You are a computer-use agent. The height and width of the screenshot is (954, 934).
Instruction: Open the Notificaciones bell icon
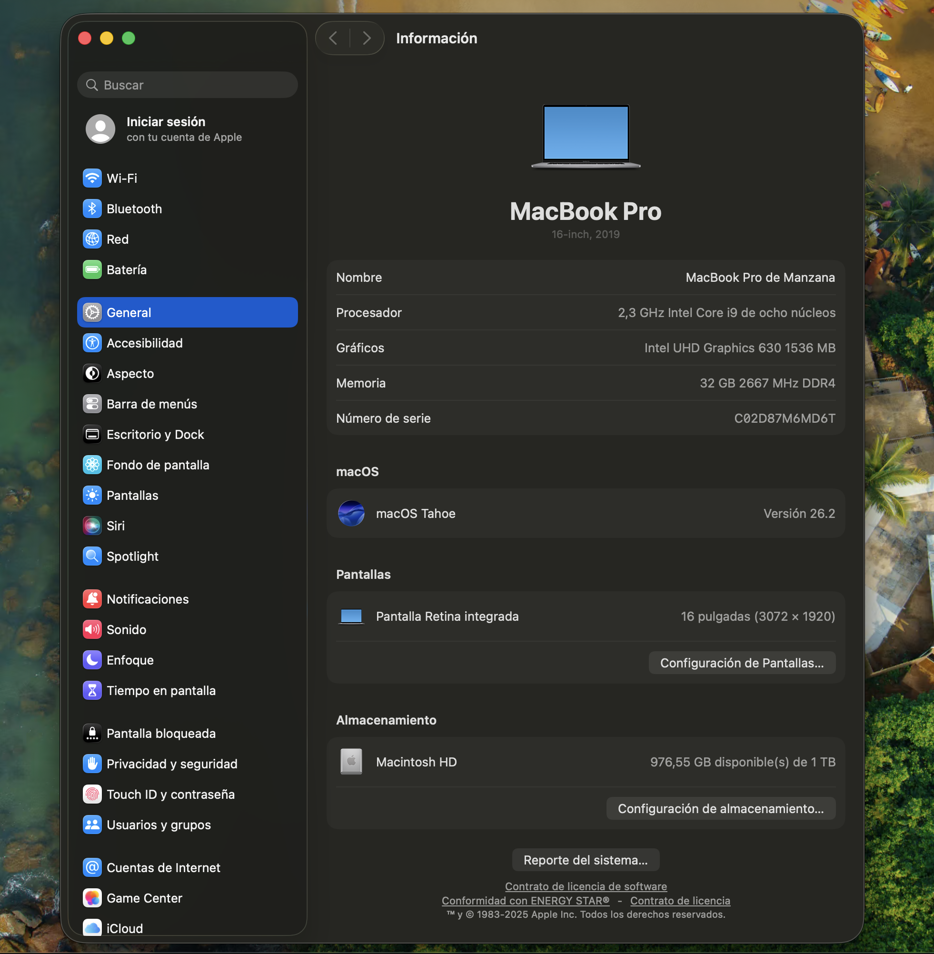click(x=92, y=598)
